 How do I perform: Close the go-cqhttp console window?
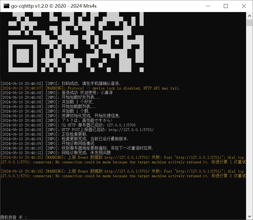tap(244, 6)
